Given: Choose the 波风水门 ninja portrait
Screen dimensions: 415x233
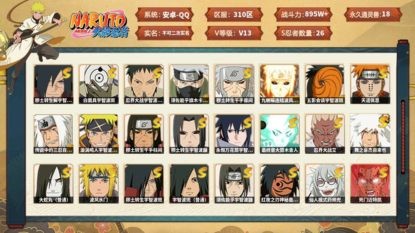Looking at the screenshot, I should coord(99,184).
